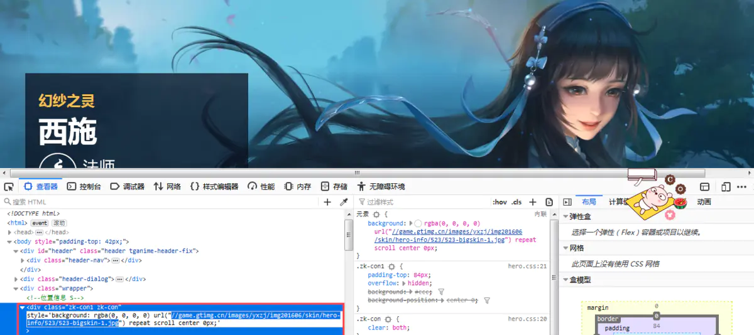Open the 存储 storage tab
754x335 pixels.
(334, 186)
